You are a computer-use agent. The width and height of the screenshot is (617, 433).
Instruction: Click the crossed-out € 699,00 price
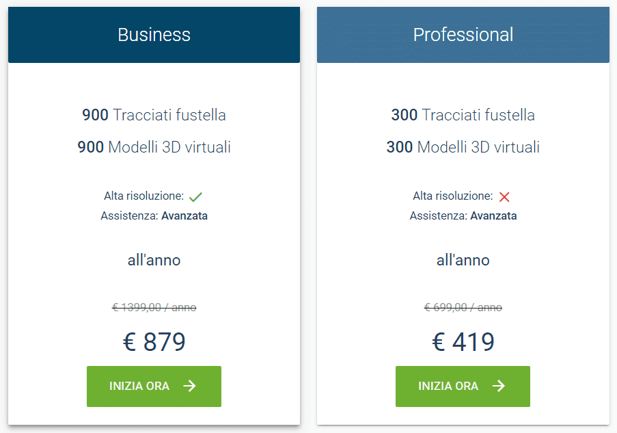point(463,307)
